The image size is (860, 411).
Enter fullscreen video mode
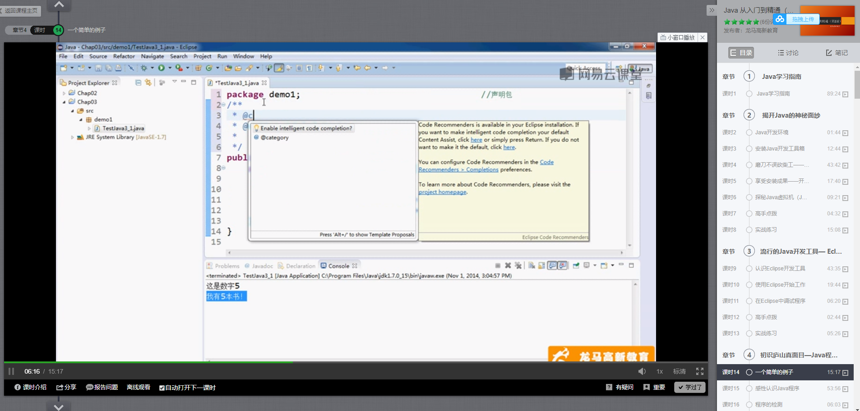pos(699,371)
